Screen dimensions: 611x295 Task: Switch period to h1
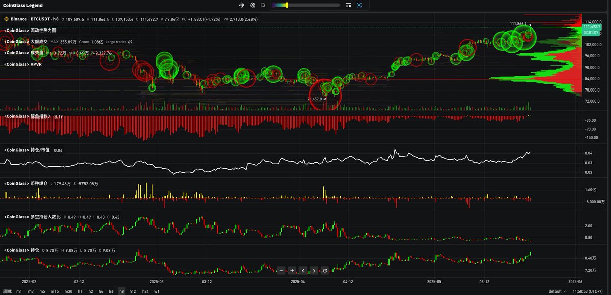click(80, 291)
